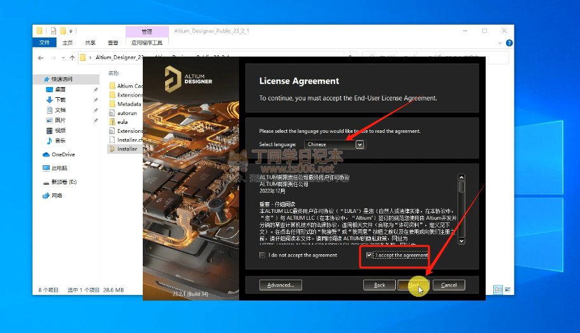Click Properties icon in quick access toolbar
The height and width of the screenshot is (333, 580).
pos(54,31)
